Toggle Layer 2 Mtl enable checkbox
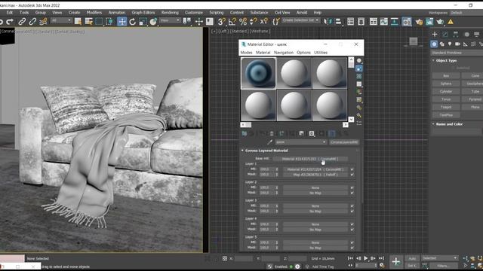This screenshot has height=271, width=483. coord(352,187)
